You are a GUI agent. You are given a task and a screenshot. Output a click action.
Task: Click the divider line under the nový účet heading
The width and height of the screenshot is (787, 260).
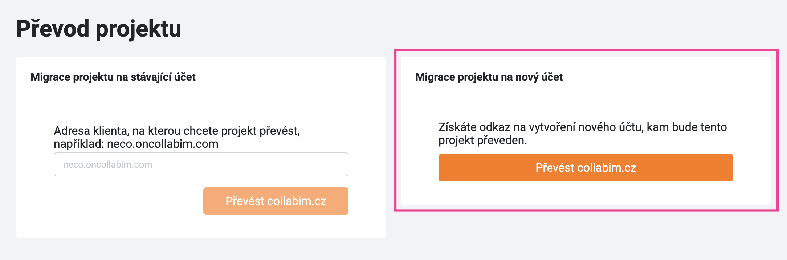coord(586,97)
